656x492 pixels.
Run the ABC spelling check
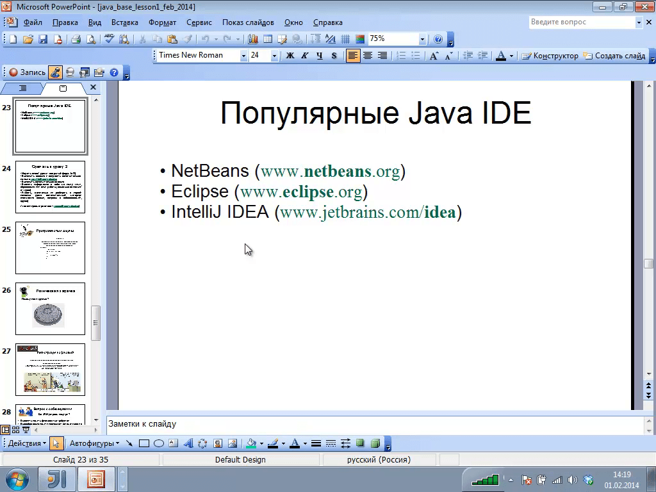[109, 39]
